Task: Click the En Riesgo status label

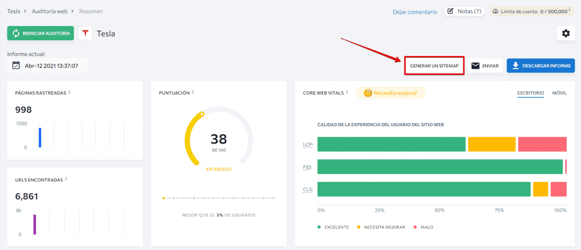Action: click(x=218, y=170)
